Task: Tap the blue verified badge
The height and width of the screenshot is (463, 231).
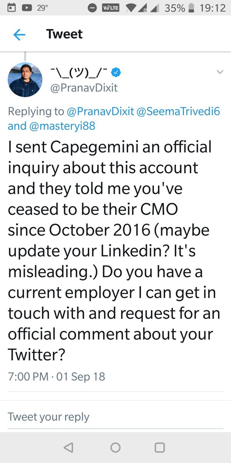Action: (x=117, y=72)
